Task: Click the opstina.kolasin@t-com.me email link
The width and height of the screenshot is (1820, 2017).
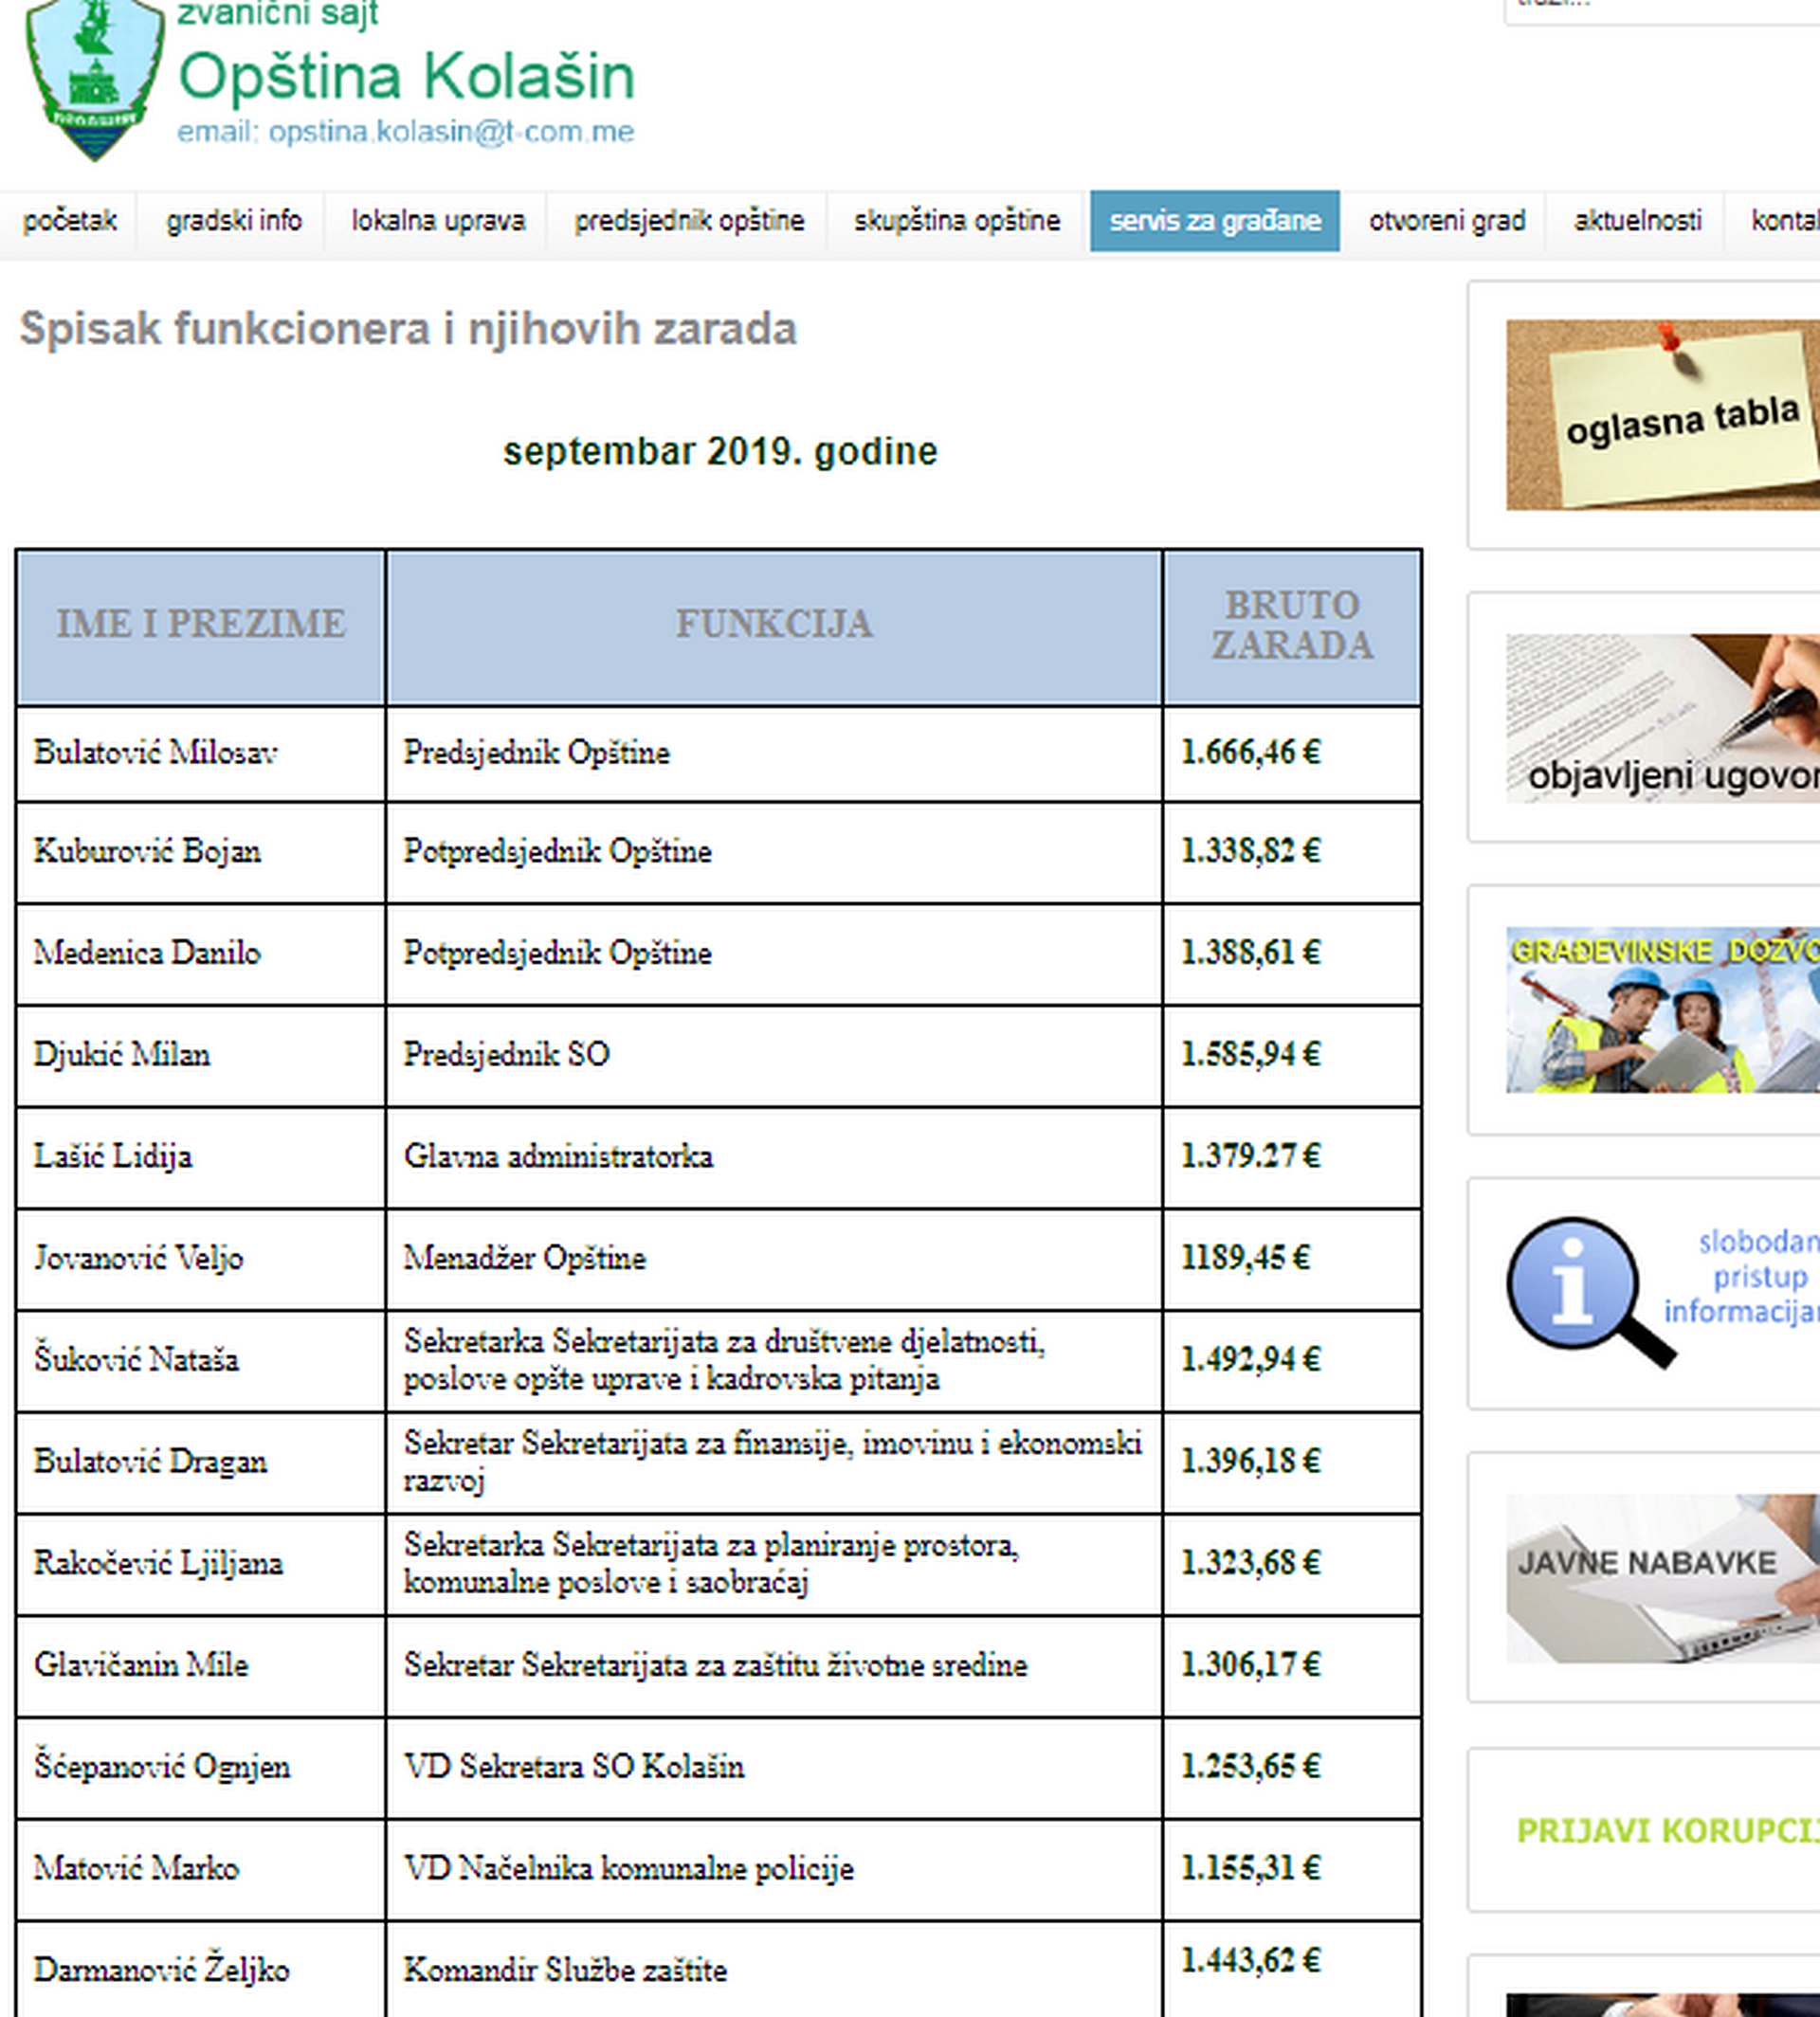Action: (x=450, y=132)
